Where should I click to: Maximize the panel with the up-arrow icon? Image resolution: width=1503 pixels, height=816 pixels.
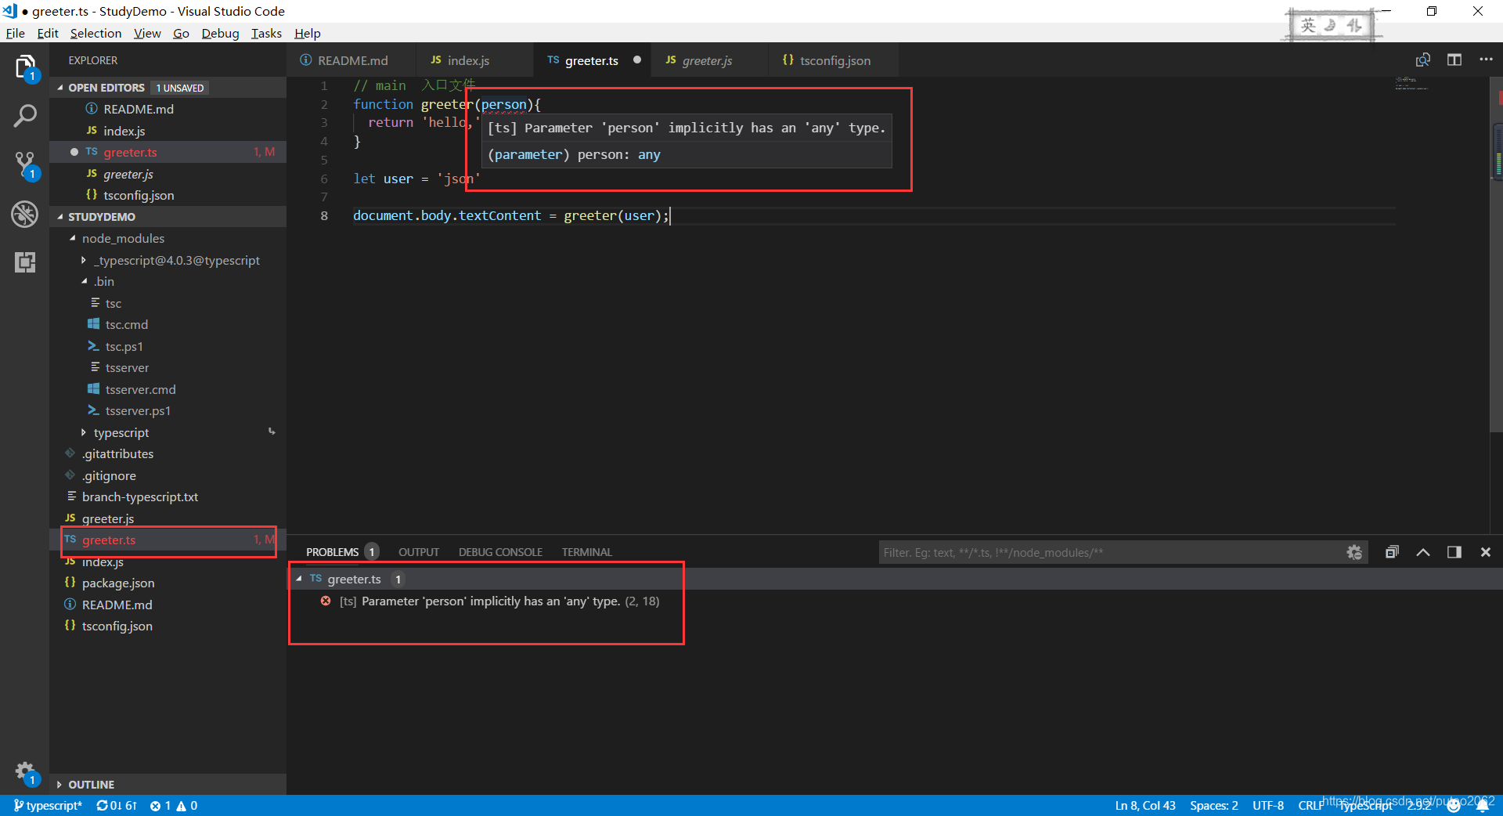point(1423,553)
